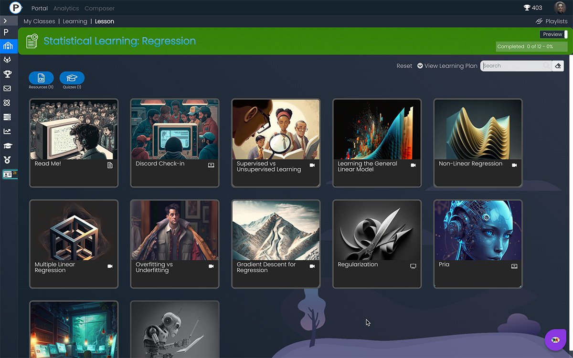Go to Learning breadcrumb
Screen dimensions: 573x358
tap(75, 21)
